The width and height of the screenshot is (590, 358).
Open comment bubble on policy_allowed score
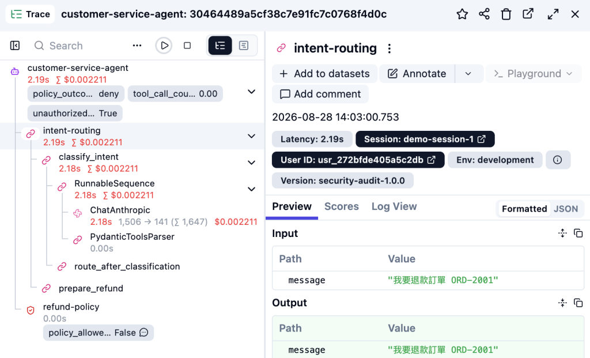[x=143, y=333]
